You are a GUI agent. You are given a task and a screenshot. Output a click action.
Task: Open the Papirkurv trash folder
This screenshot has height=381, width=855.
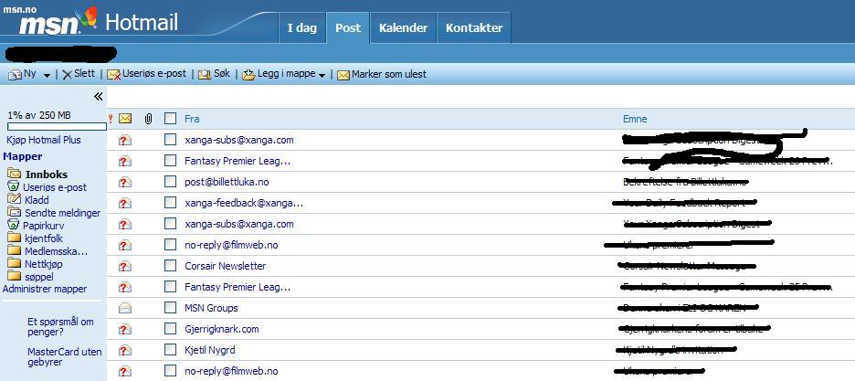coord(44,226)
